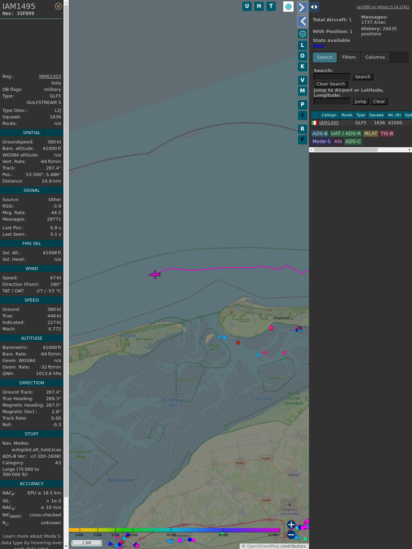The image size is (412, 549).
Task: Expand sidebar with right chevron arrow
Action: click(x=302, y=8)
